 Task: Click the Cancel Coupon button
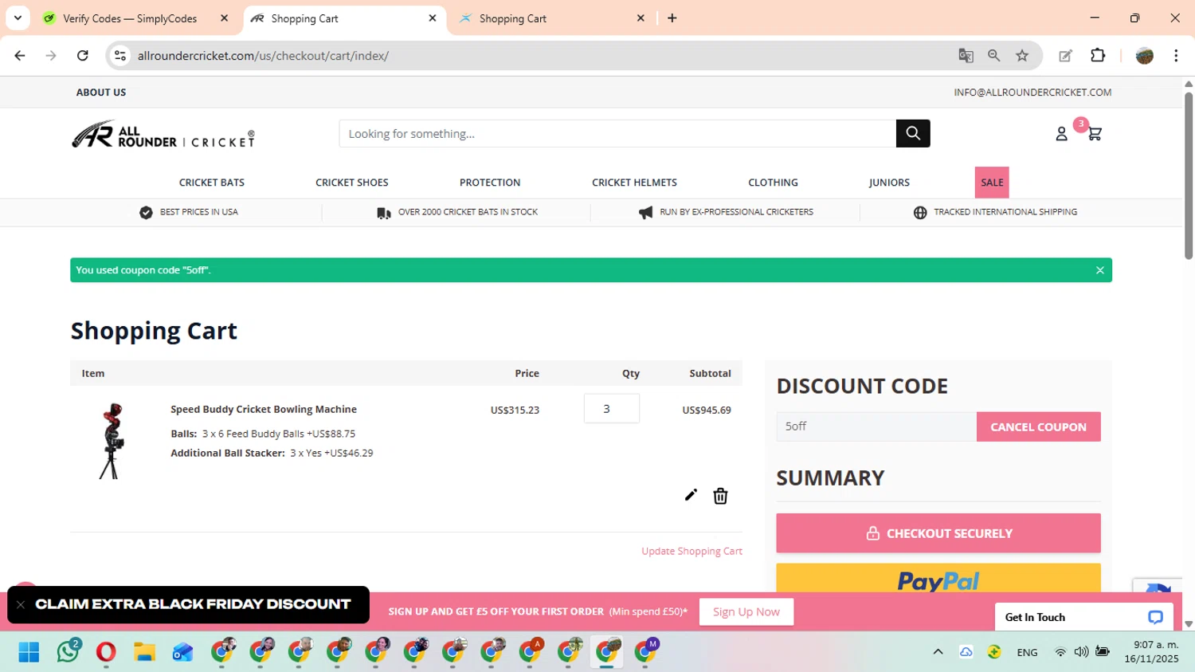point(1038,426)
